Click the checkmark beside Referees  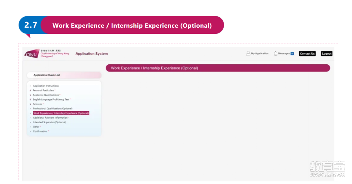(x=30, y=104)
